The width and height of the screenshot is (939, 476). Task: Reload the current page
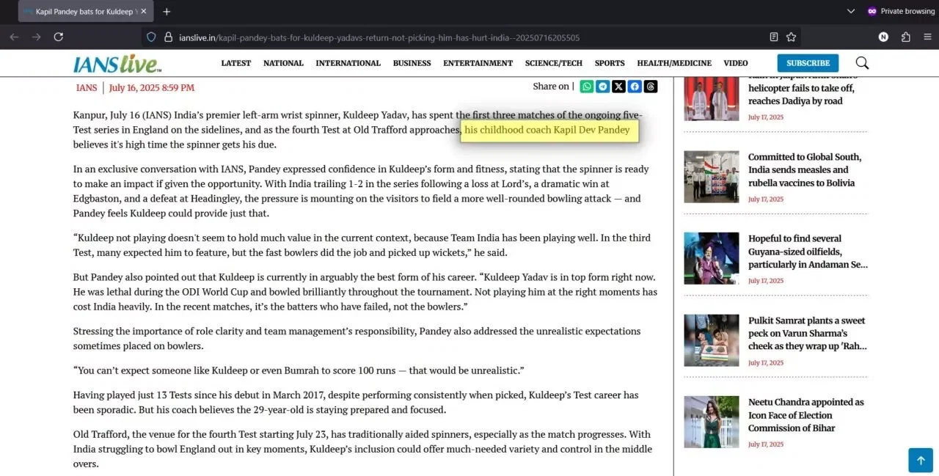click(x=59, y=37)
